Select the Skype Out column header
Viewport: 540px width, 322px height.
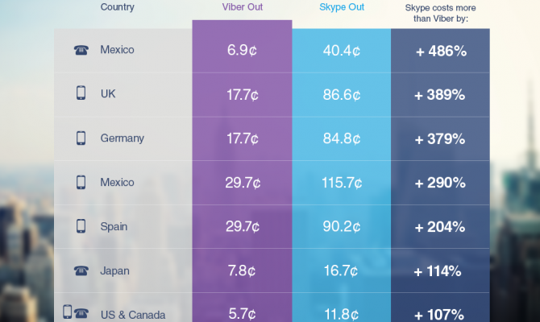(x=341, y=7)
